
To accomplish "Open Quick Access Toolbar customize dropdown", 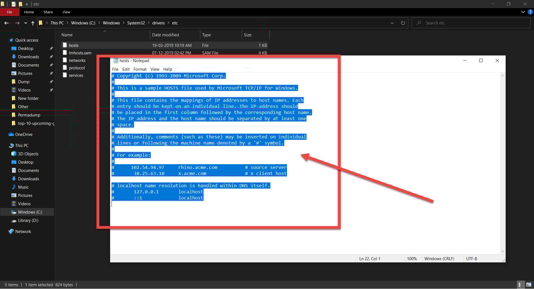I will point(27,4).
